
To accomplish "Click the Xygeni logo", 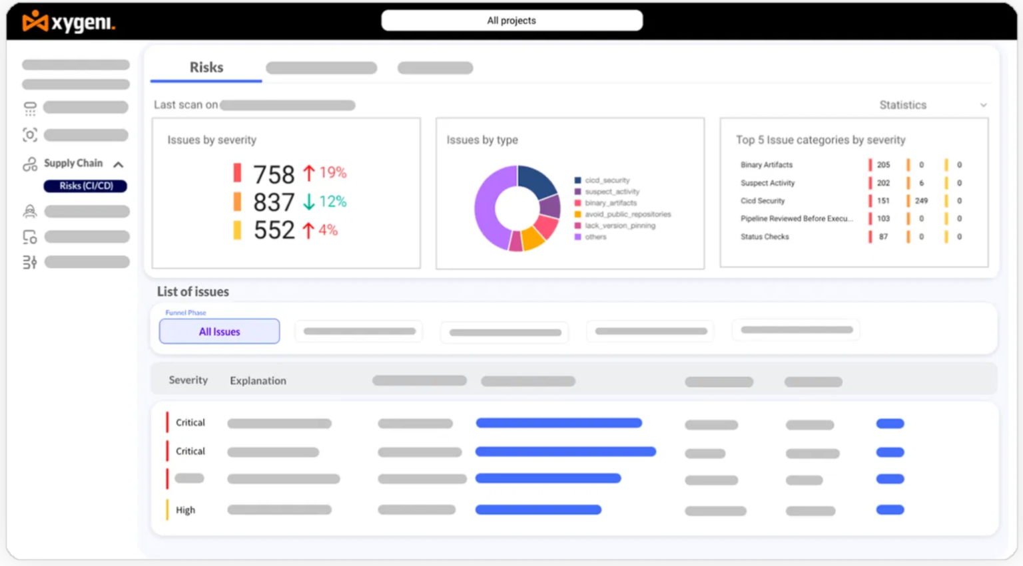I will [x=69, y=21].
